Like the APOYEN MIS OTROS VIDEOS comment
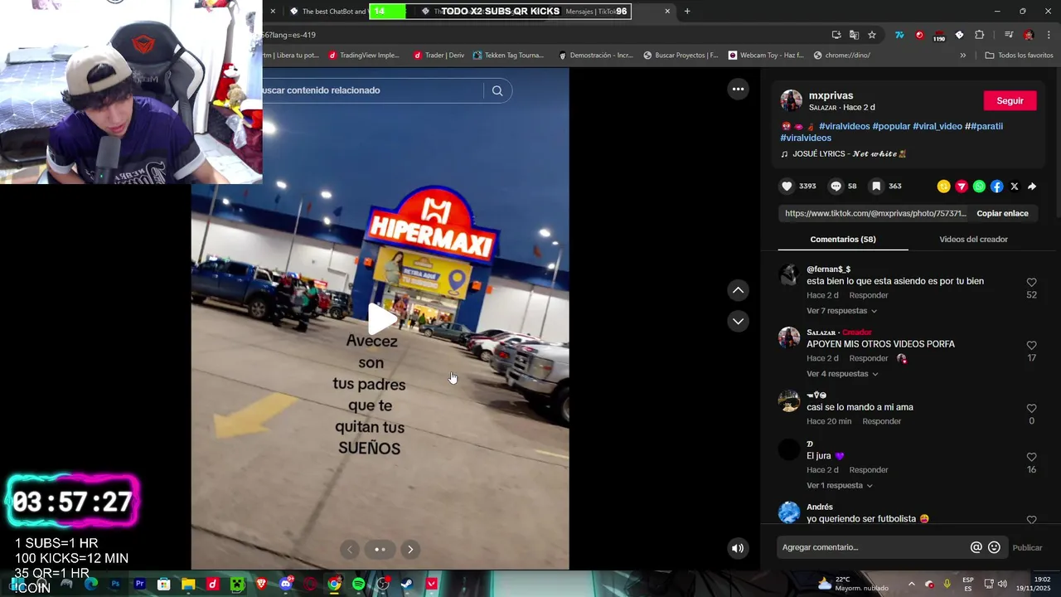This screenshot has width=1061, height=597. tap(1031, 345)
